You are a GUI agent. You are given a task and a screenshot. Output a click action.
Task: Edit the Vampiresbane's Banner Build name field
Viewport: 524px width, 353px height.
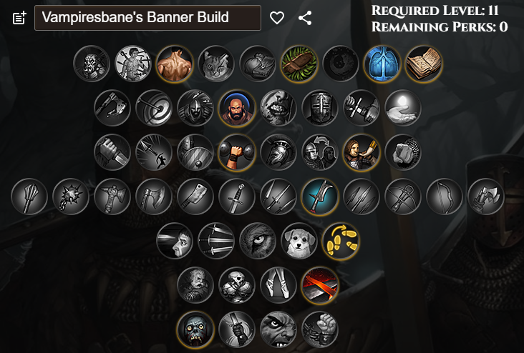(x=147, y=18)
